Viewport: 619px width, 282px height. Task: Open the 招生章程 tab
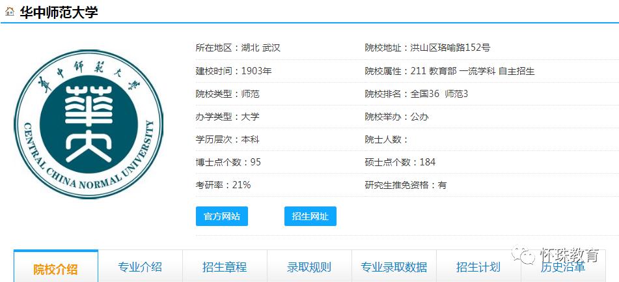point(225,267)
